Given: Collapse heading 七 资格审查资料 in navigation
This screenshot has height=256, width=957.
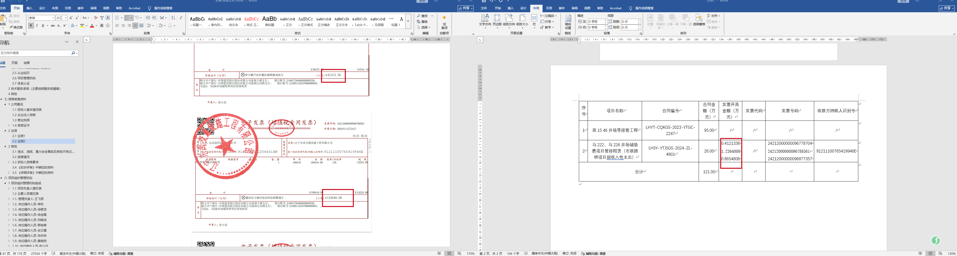Looking at the screenshot, I should [x=2, y=99].
